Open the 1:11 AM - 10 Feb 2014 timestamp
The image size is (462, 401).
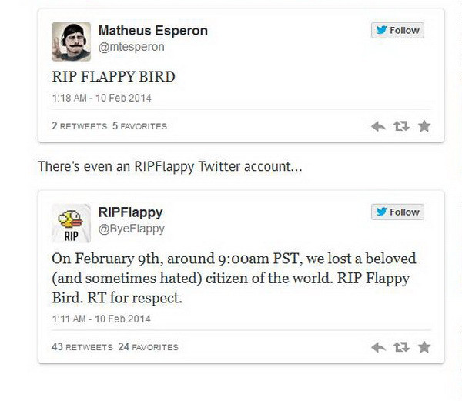point(101,319)
